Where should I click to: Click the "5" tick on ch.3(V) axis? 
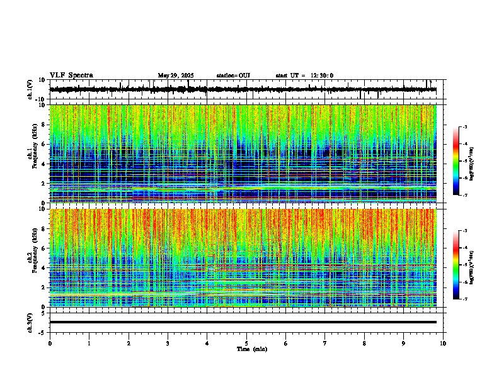pyautogui.click(x=43, y=313)
